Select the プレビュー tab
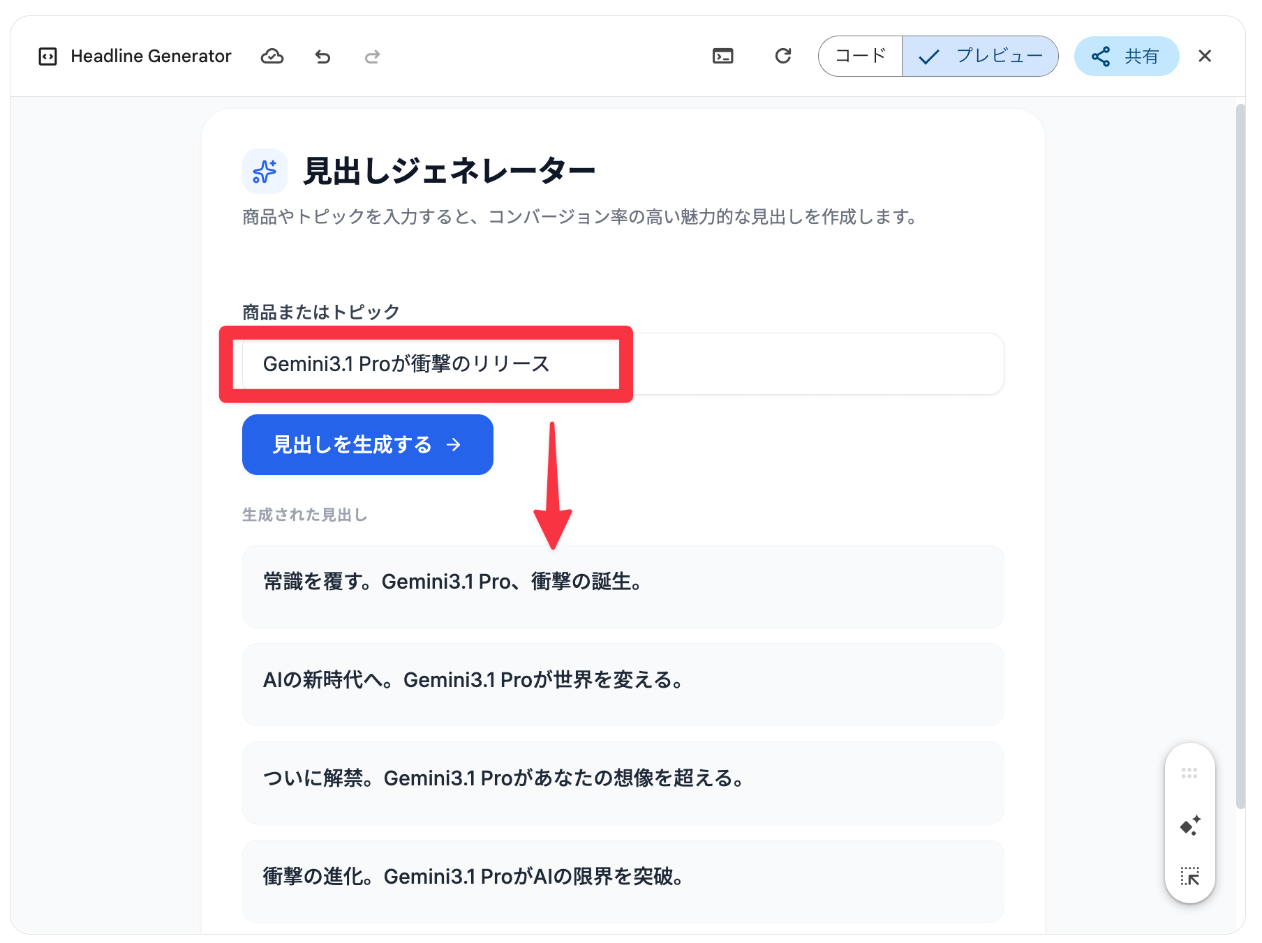Screen dimensions: 1262x943 coord(980,56)
